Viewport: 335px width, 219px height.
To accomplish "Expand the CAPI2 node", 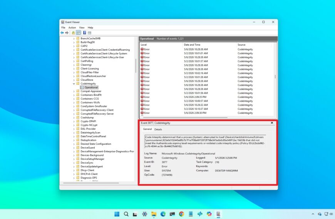I will 74,46.
